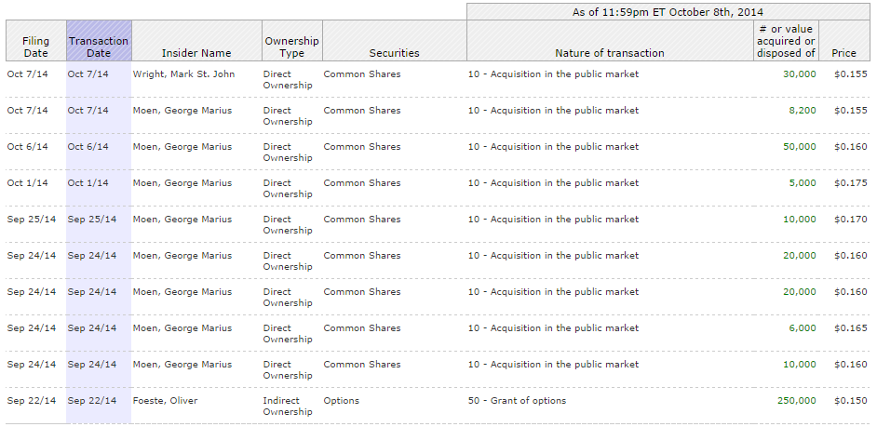Click the highlighted Transaction Date column header
The image size is (877, 427).
click(99, 47)
